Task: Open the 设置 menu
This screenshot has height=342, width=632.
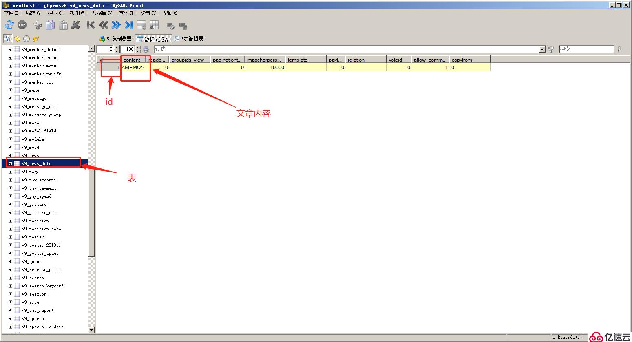Action: coord(149,13)
